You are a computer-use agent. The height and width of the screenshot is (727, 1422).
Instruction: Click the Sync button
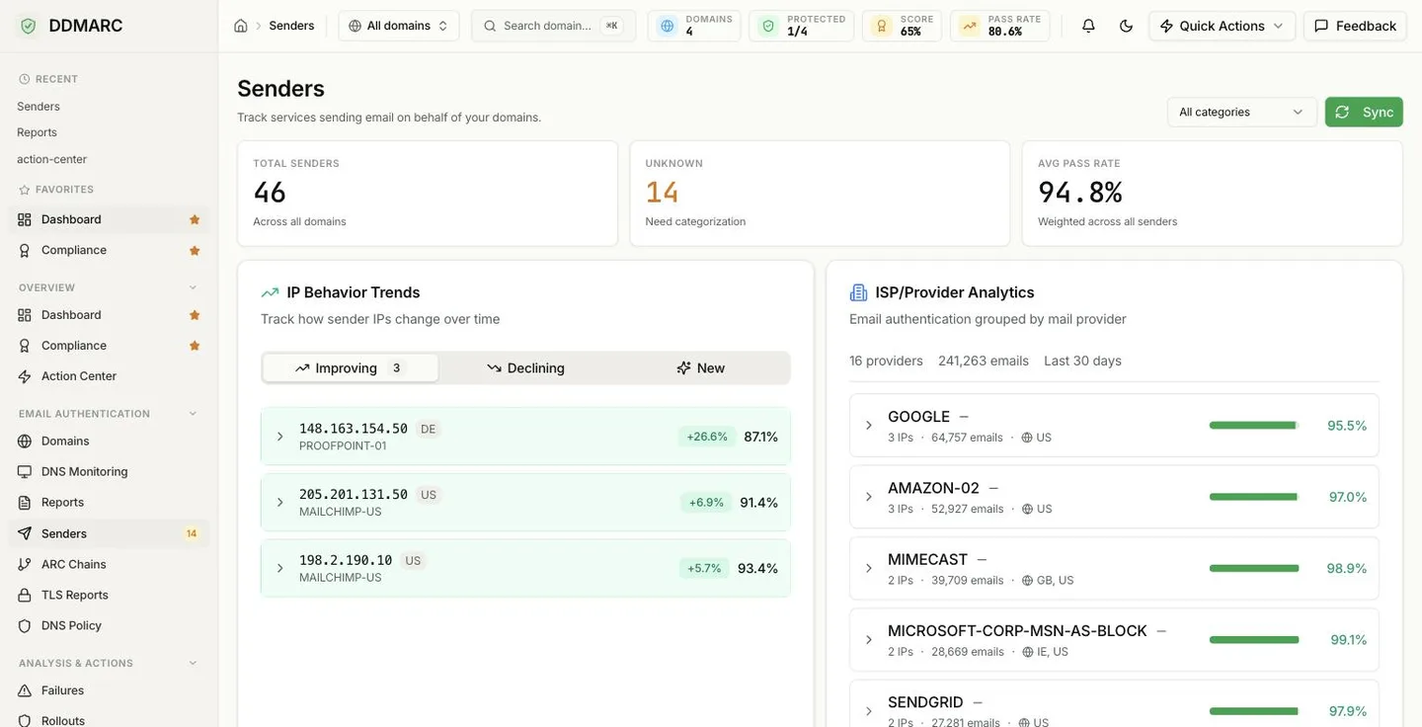tap(1364, 112)
